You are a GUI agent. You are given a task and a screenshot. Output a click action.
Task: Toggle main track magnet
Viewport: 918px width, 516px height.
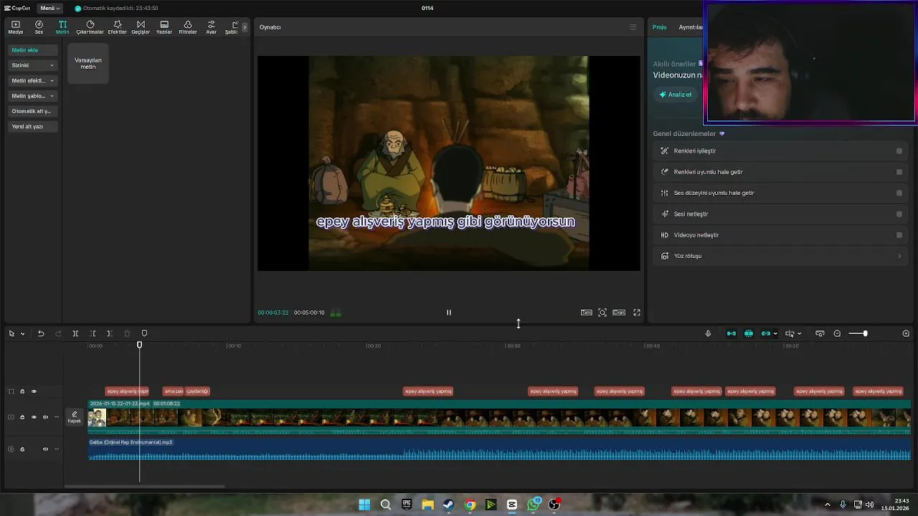(732, 333)
